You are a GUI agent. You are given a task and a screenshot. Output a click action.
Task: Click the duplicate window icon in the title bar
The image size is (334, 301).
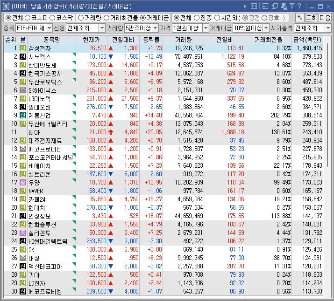pos(275,7)
